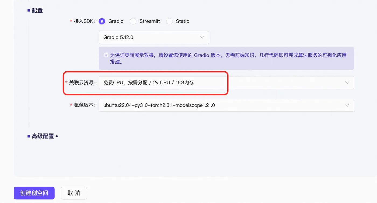Select the Gradio SDK radio button
This screenshot has height=203, width=377.
(102, 21)
